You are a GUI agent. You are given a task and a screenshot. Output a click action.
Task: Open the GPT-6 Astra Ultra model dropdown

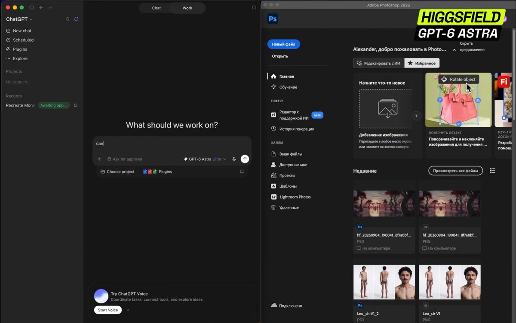pyautogui.click(x=205, y=159)
